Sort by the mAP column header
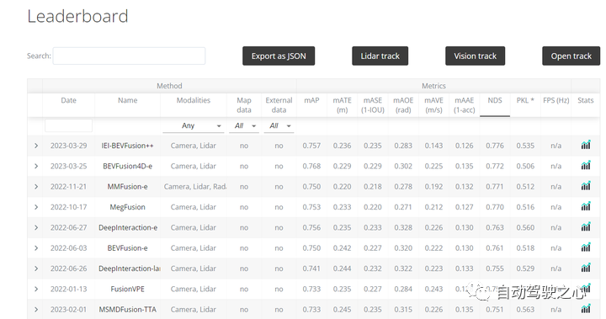 tap(311, 100)
